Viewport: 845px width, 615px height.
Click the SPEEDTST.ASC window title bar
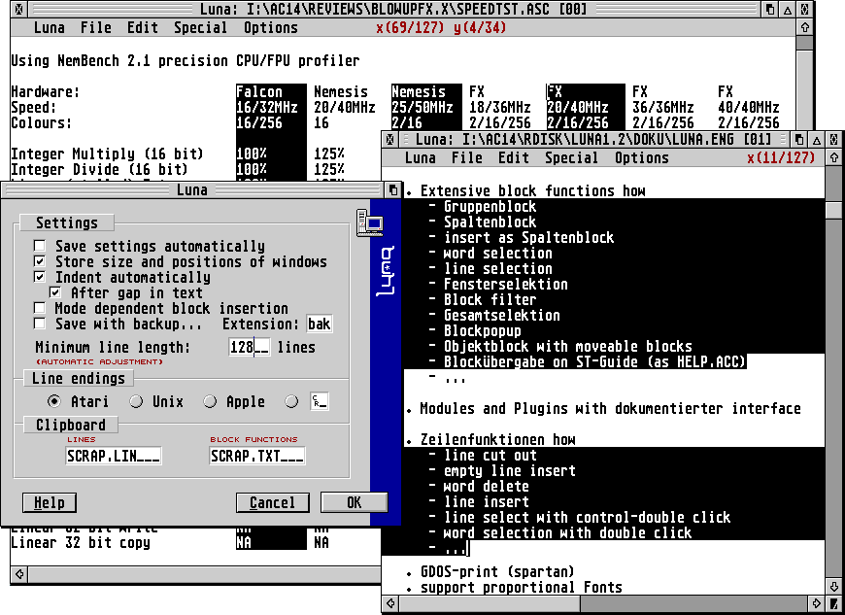tap(392, 9)
